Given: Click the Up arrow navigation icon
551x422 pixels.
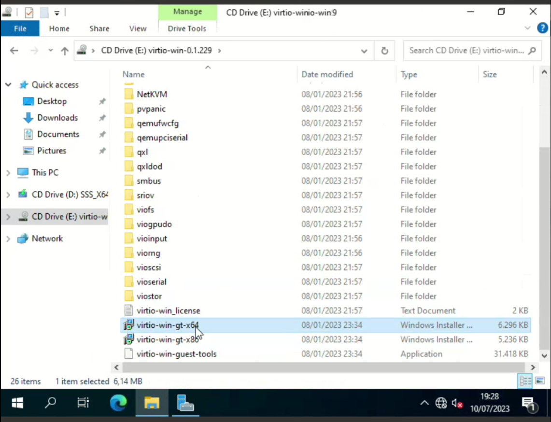Looking at the screenshot, I should (x=65, y=51).
